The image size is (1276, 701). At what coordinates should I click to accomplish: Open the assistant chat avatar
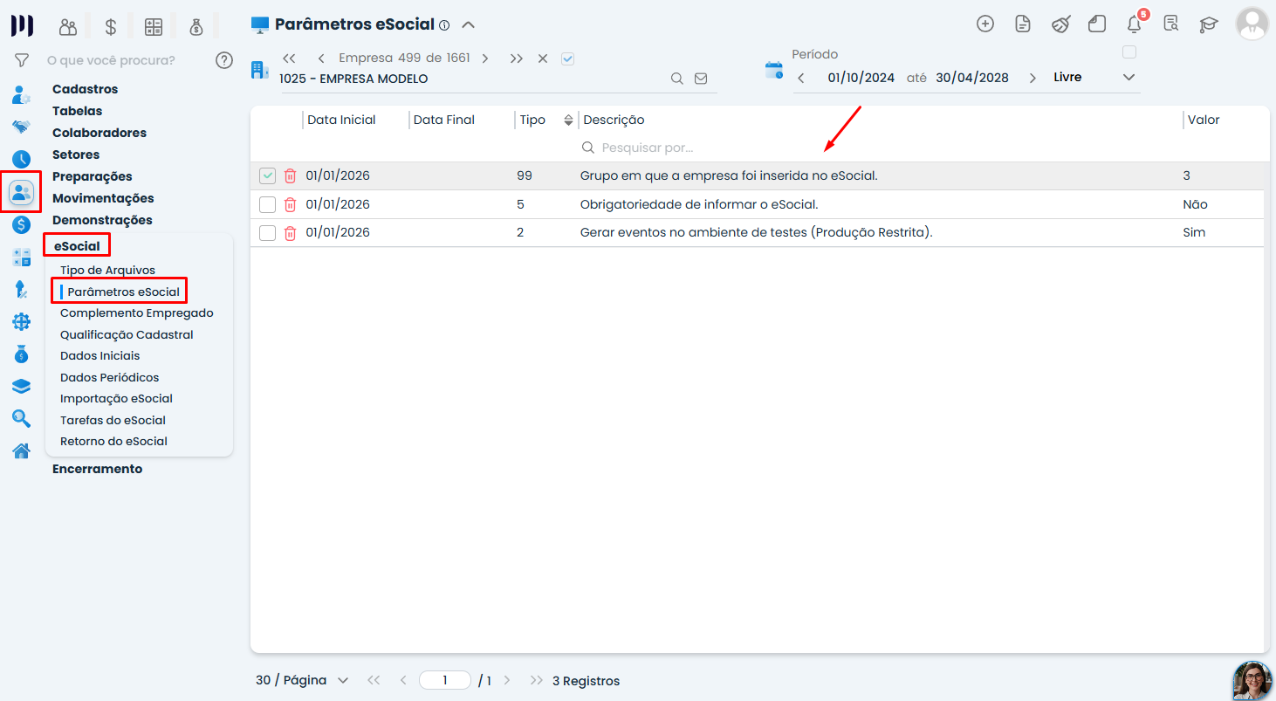tap(1252, 680)
